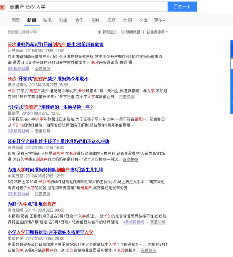233x257 pixels.
Task: Open the 音乐 tab
Action: (x=80, y=20)
